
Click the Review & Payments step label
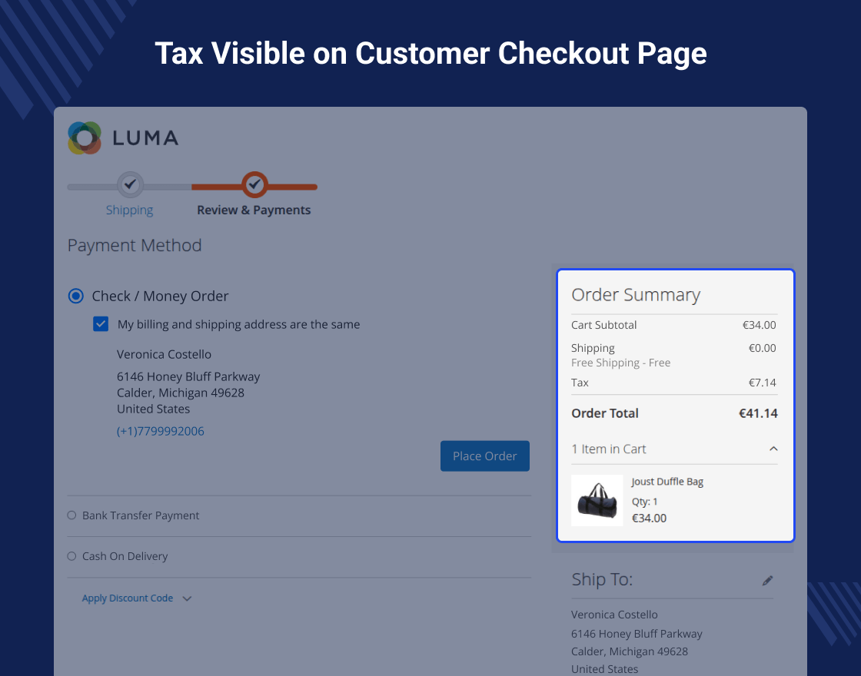tap(254, 210)
